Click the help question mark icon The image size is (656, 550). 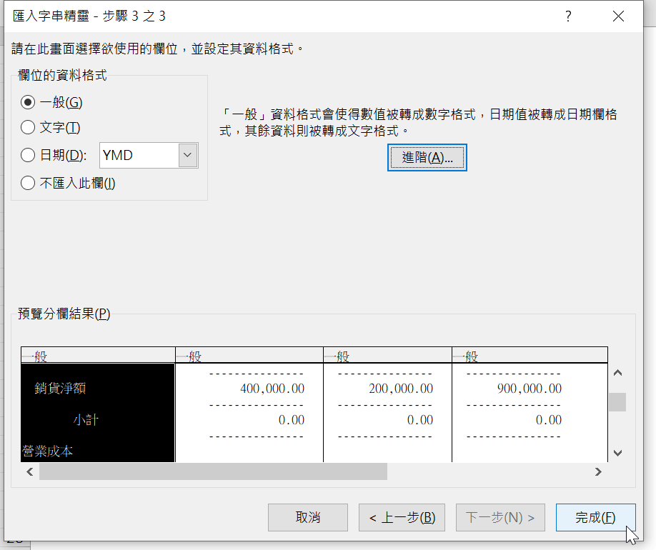pos(568,16)
